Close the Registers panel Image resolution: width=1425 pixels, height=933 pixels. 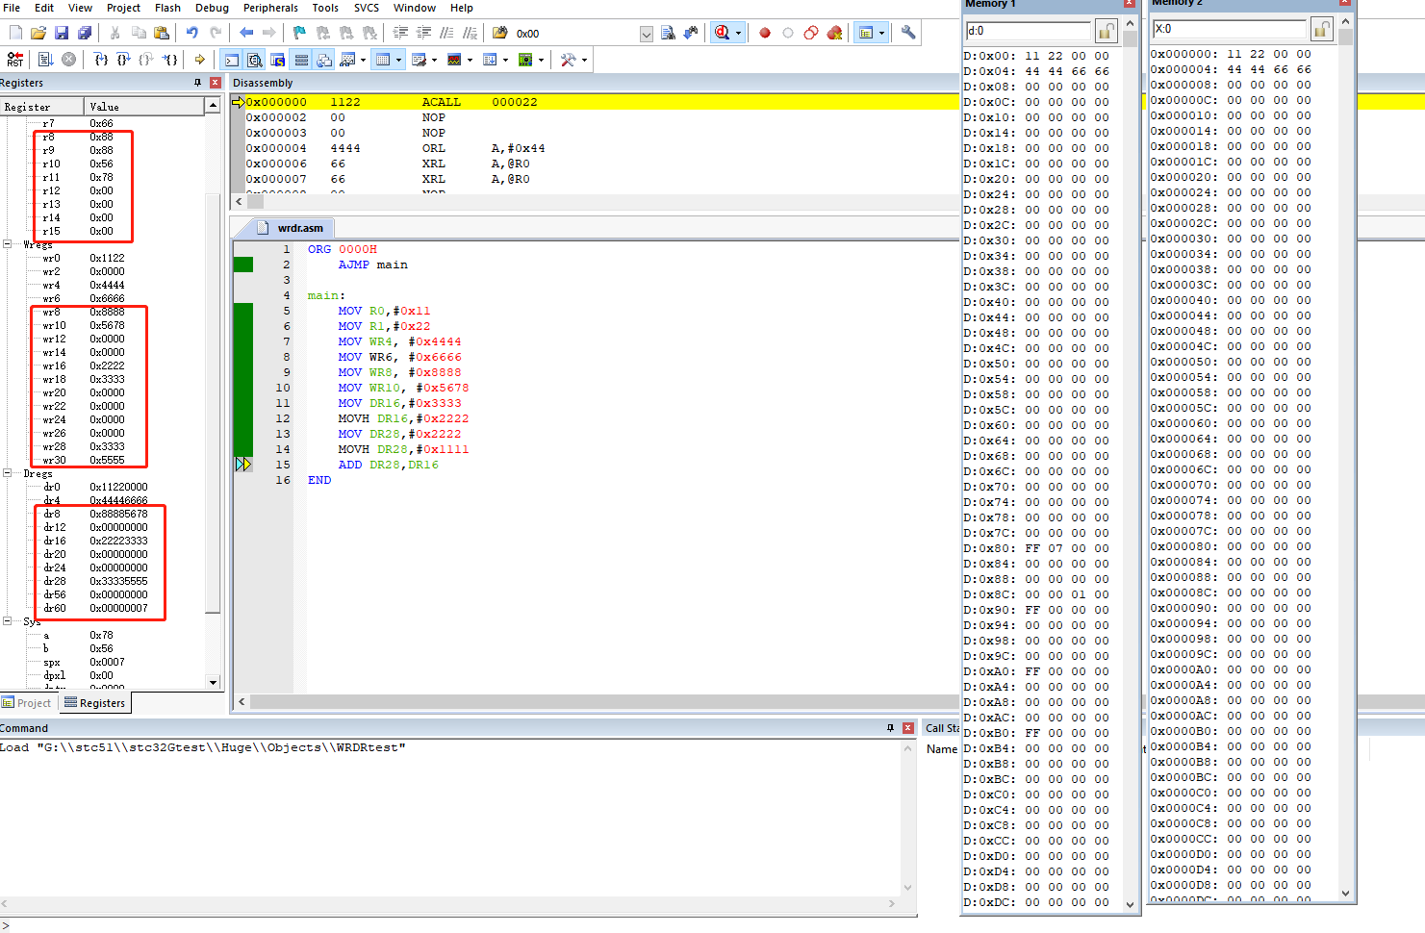216,83
